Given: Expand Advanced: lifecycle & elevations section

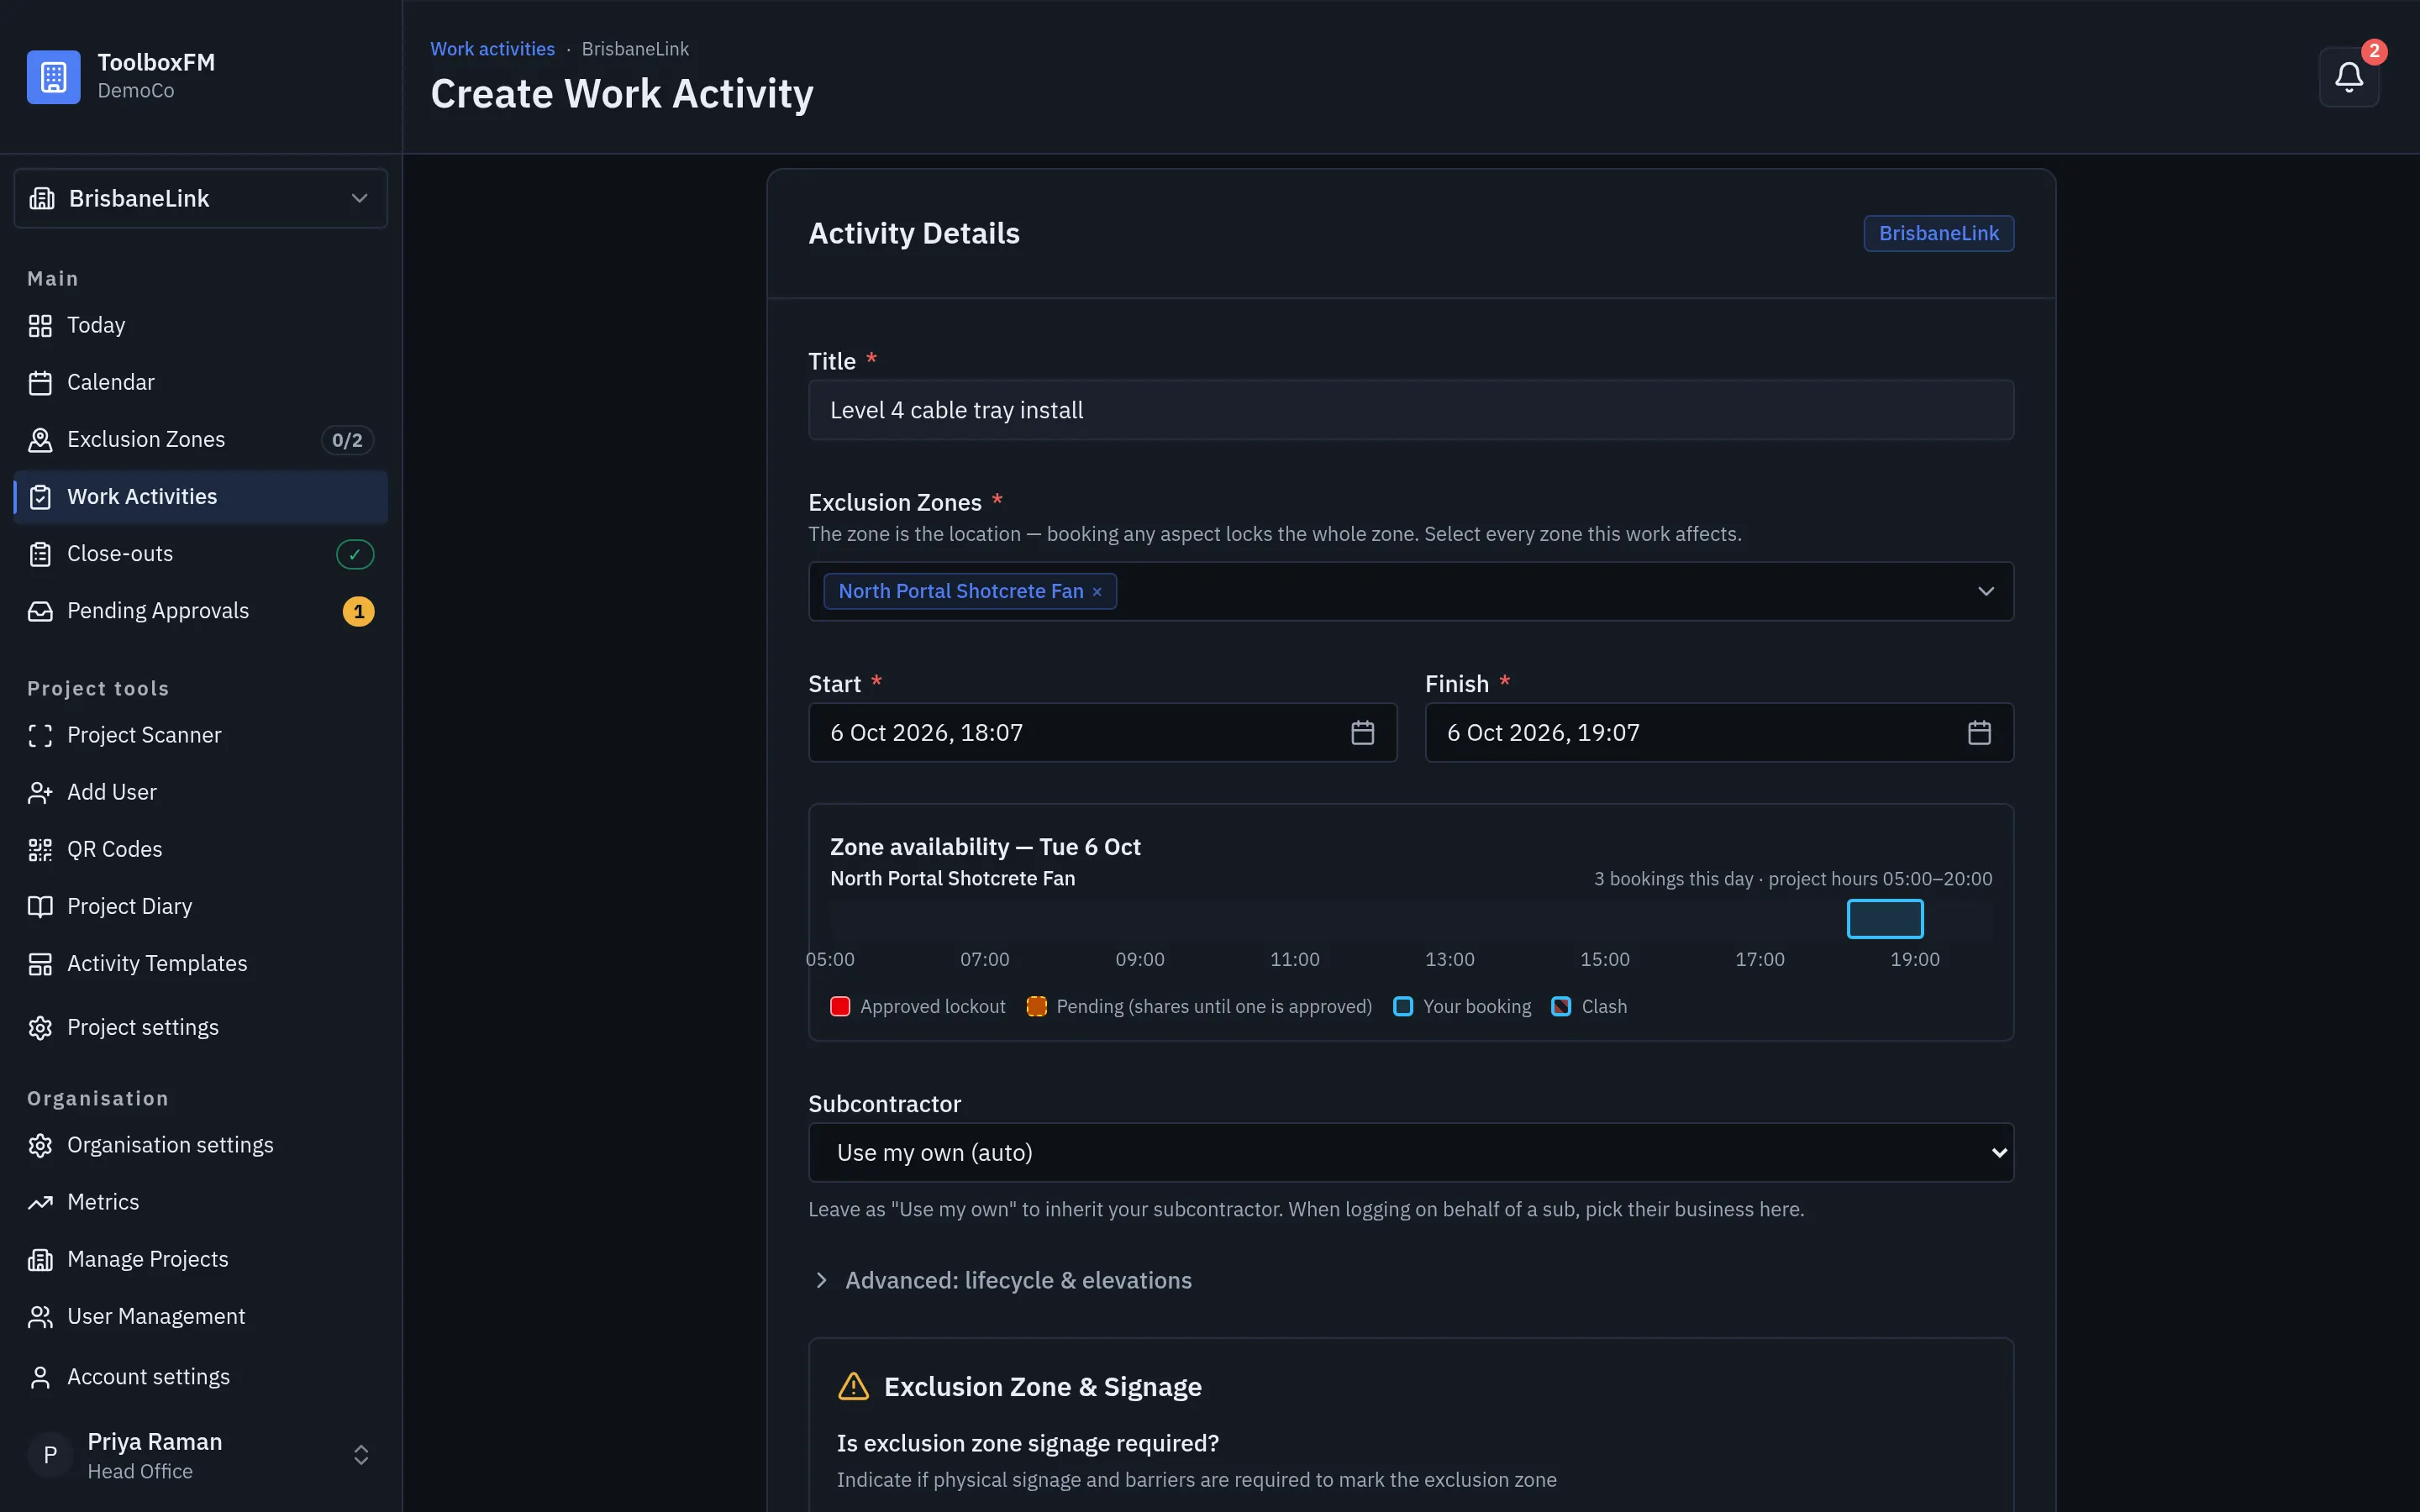Looking at the screenshot, I should [1001, 1280].
